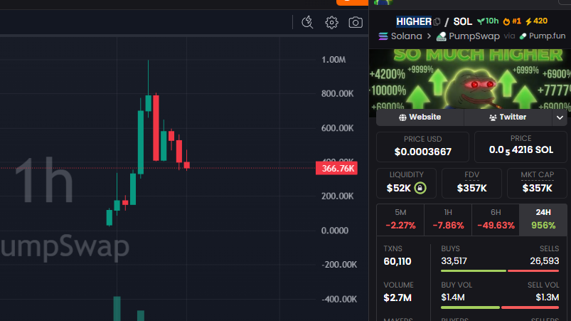Select the 5M timeframe tab
The height and width of the screenshot is (321, 571).
tap(400, 220)
